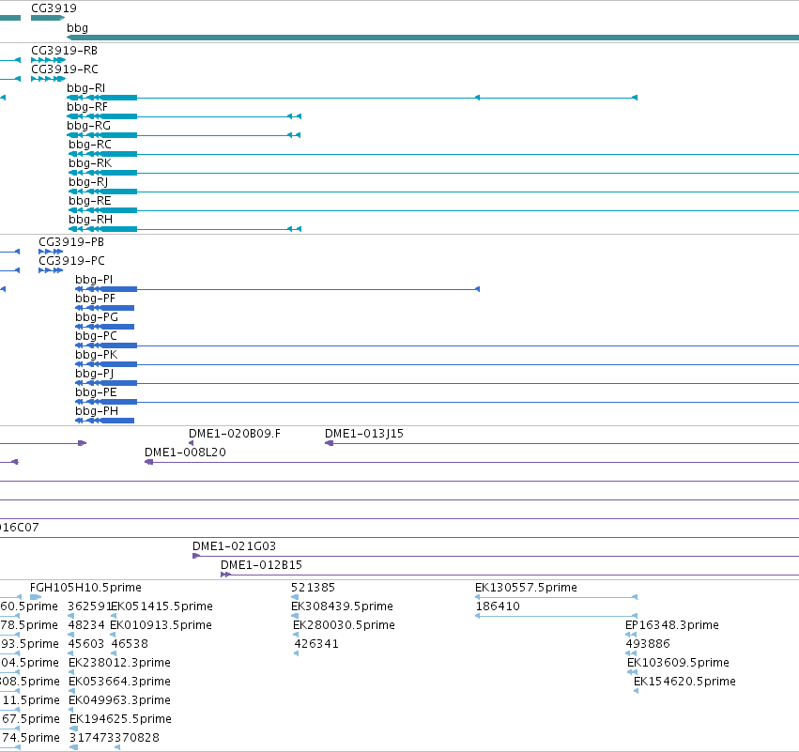
Task: Select protein bbg-PJ label
Action: pos(94,374)
